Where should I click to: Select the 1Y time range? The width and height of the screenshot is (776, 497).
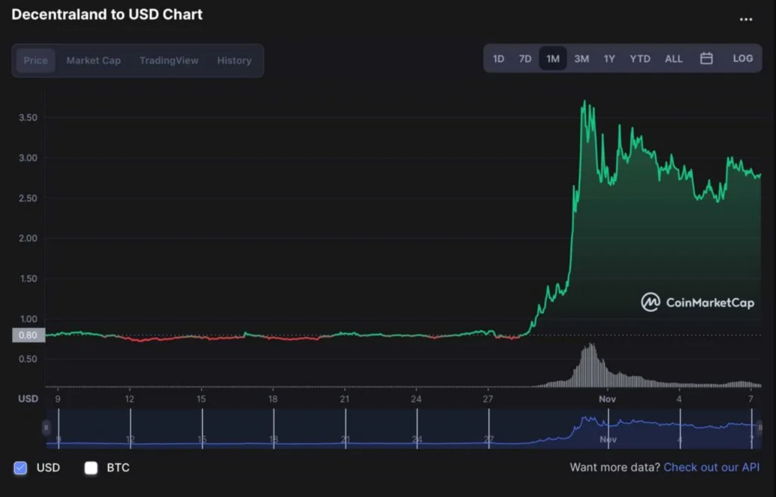(609, 59)
